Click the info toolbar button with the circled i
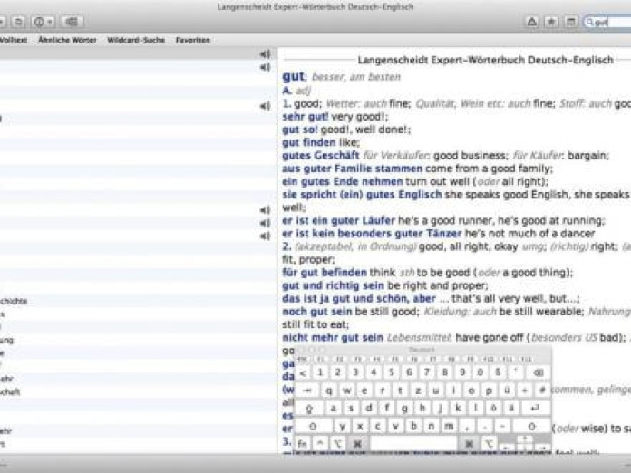Viewport: 631px width, 473px height. [x=40, y=22]
